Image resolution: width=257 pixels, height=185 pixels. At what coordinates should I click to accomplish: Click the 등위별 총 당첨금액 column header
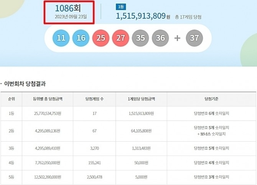(48, 99)
